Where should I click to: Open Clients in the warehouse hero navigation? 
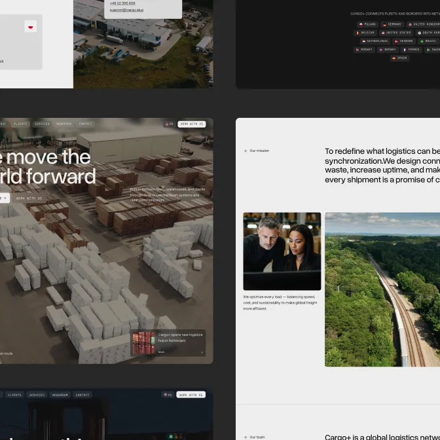click(20, 124)
